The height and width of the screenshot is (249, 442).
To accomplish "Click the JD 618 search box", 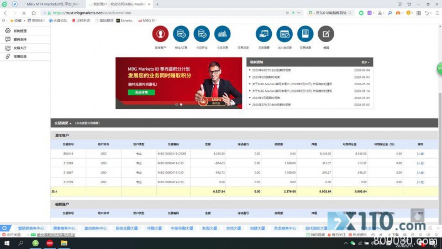I will click(330, 13).
